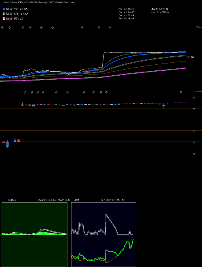
Task: Click the MACD parameters '(12,26,9) 18.44, 18.29, 0.15'
Action: 54,200
